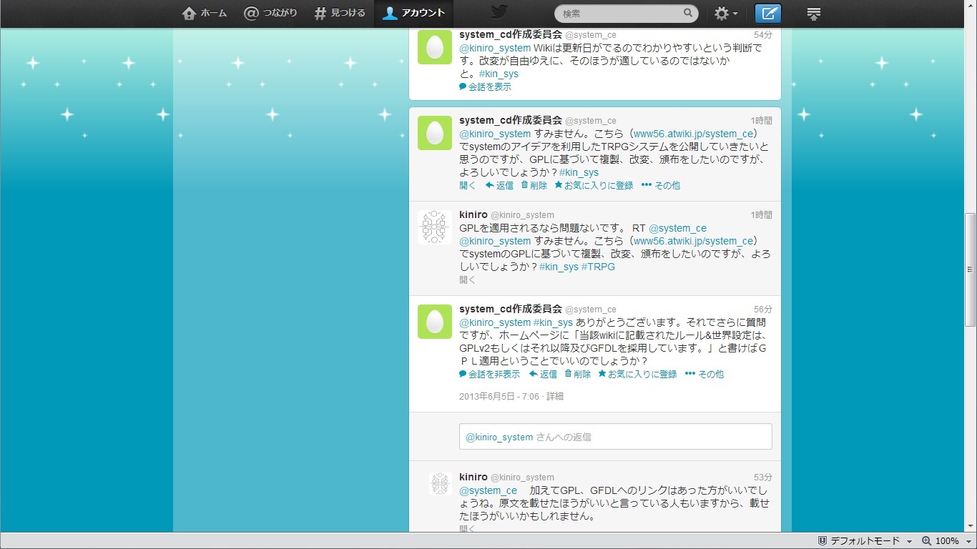Click the reply box to @kiniro_system
977x549 pixels.
[x=615, y=437]
